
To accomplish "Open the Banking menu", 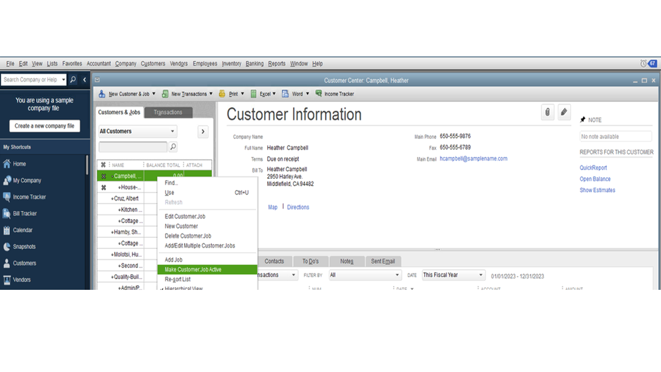I will click(x=255, y=64).
